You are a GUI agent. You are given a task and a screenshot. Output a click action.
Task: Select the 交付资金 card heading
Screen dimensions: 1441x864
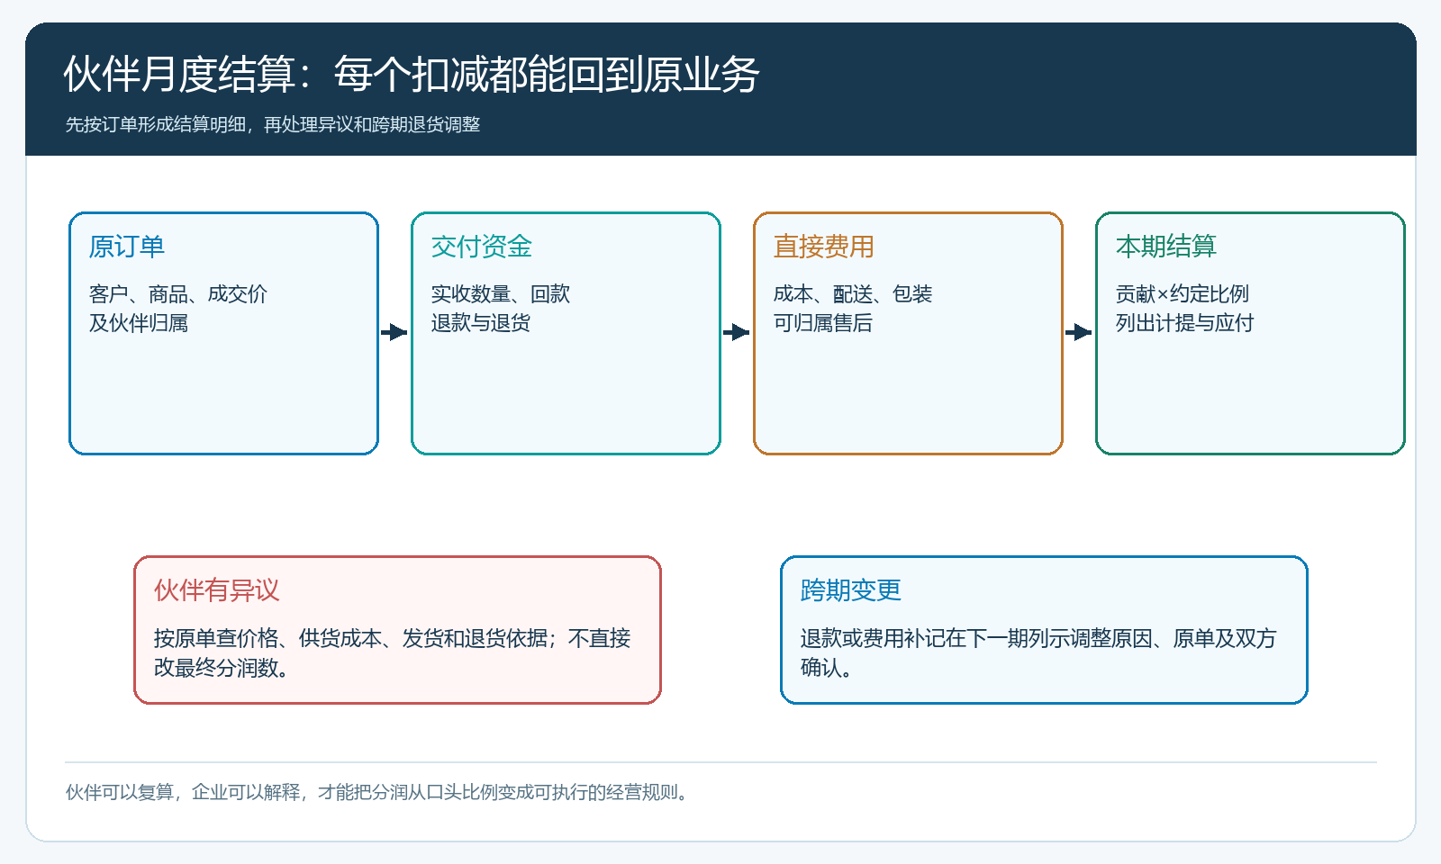482,247
